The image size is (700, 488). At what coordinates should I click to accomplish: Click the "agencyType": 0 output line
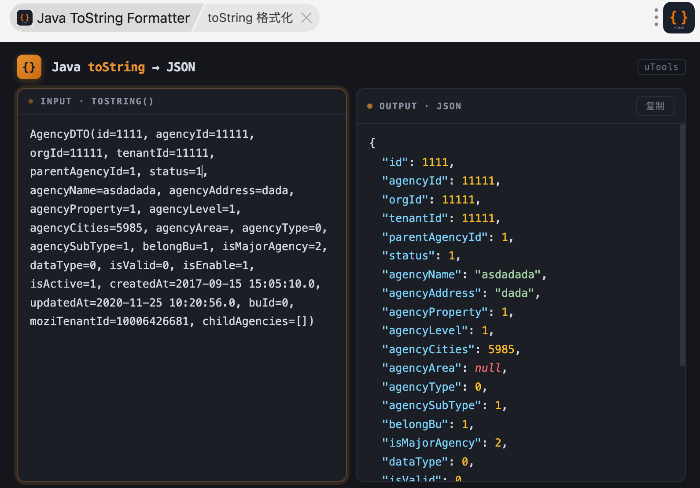(x=435, y=387)
